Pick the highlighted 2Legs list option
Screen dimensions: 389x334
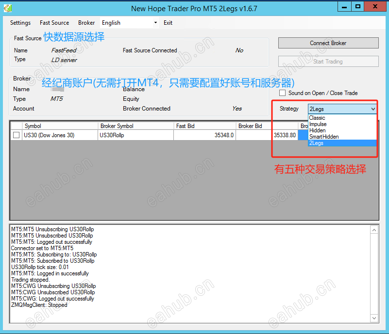(x=342, y=143)
